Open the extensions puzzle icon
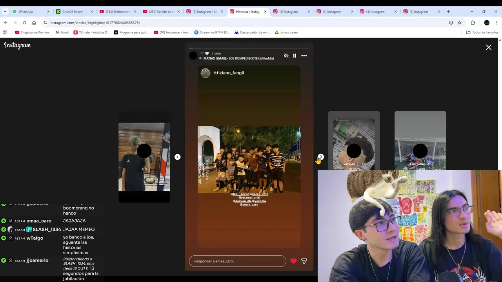This screenshot has height=282, width=502. pyautogui.click(x=473, y=23)
